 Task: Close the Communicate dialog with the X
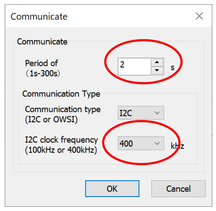pos(199,16)
